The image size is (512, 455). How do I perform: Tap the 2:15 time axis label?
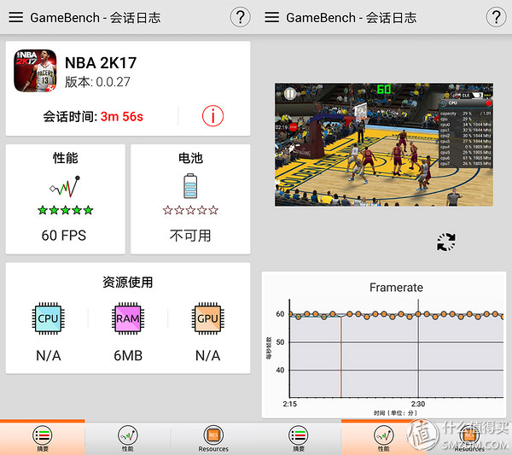pos(290,404)
